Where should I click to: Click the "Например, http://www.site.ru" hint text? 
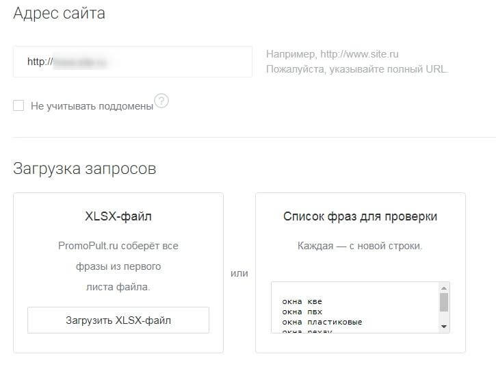332,53
